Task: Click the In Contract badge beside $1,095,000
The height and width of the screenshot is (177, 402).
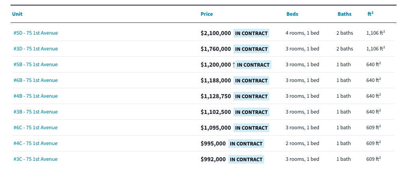Action: [x=251, y=128]
